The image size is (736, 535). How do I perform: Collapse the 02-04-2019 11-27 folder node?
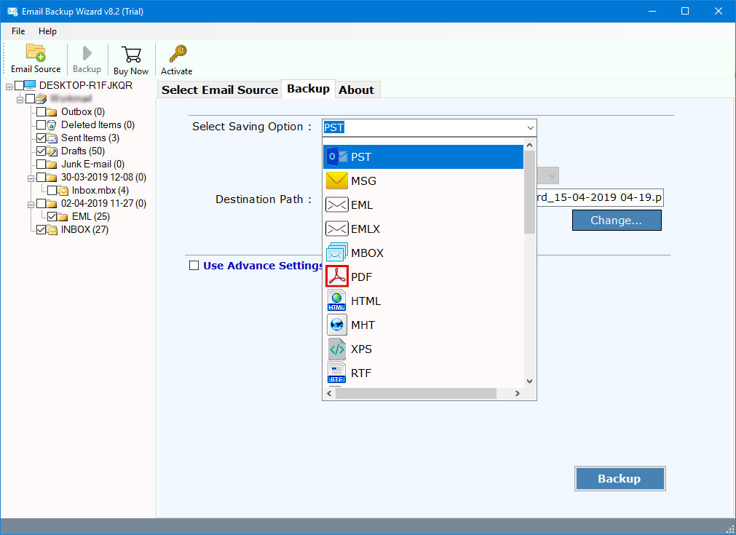click(x=31, y=205)
